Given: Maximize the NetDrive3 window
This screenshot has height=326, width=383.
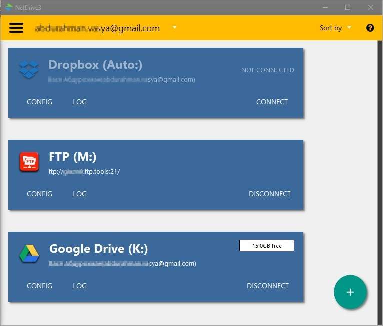Looking at the screenshot, I should point(348,7).
